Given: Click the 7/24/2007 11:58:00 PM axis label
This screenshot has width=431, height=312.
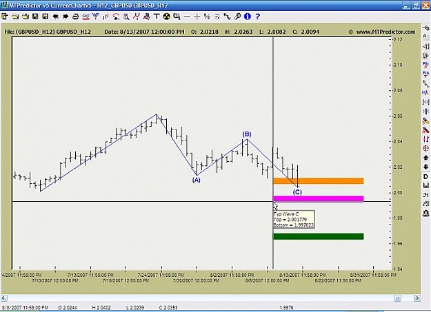Looking at the screenshot, I should pyautogui.click(x=161, y=275).
